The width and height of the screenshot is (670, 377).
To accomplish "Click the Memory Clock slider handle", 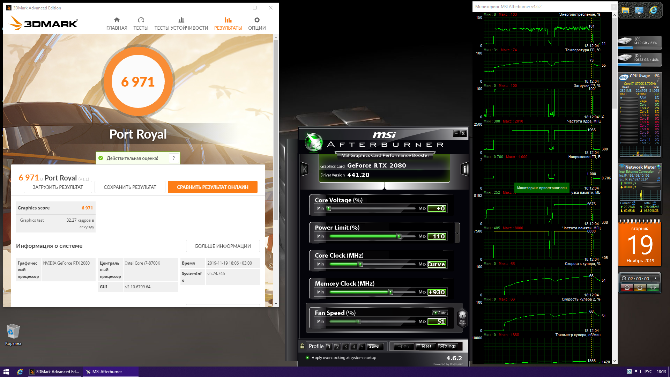I will tap(391, 292).
